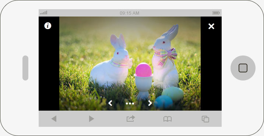Tap the browser forward arrow
This screenshot has width=264, height=136.
[x=91, y=119]
